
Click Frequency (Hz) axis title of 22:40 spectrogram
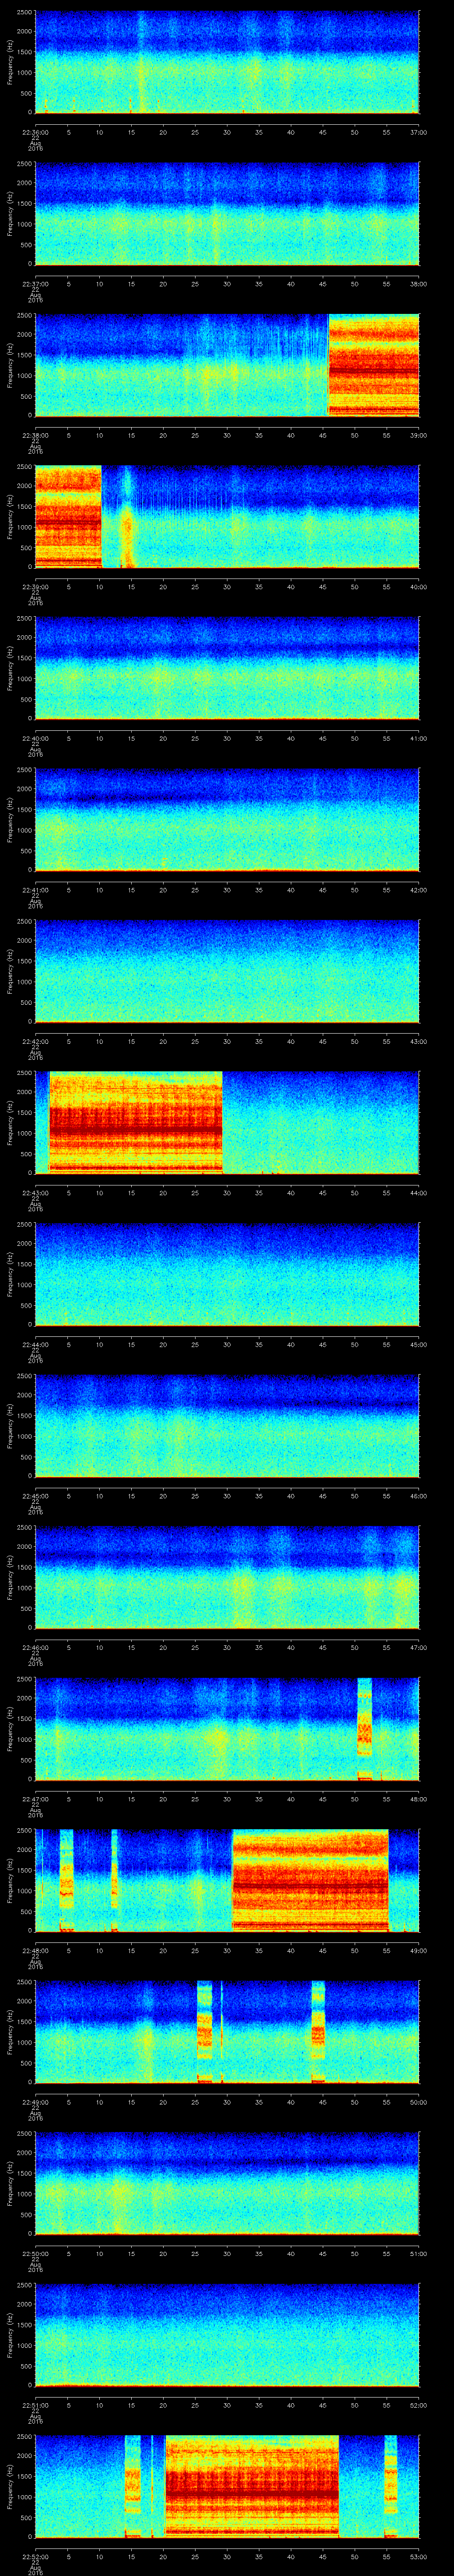click(10, 667)
